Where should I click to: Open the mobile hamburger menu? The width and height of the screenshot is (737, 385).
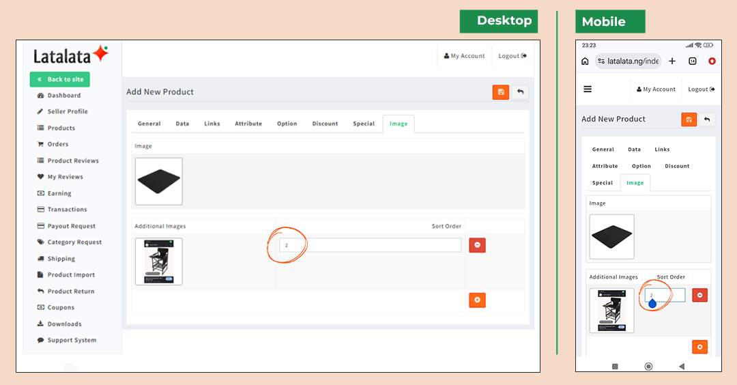click(588, 89)
